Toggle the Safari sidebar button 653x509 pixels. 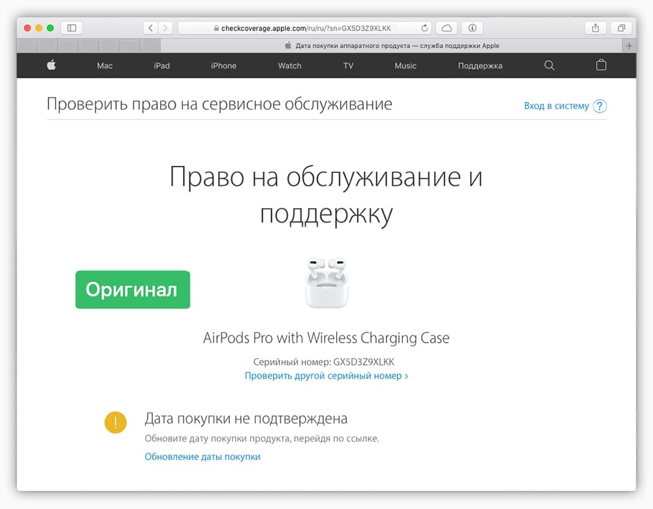(72, 28)
